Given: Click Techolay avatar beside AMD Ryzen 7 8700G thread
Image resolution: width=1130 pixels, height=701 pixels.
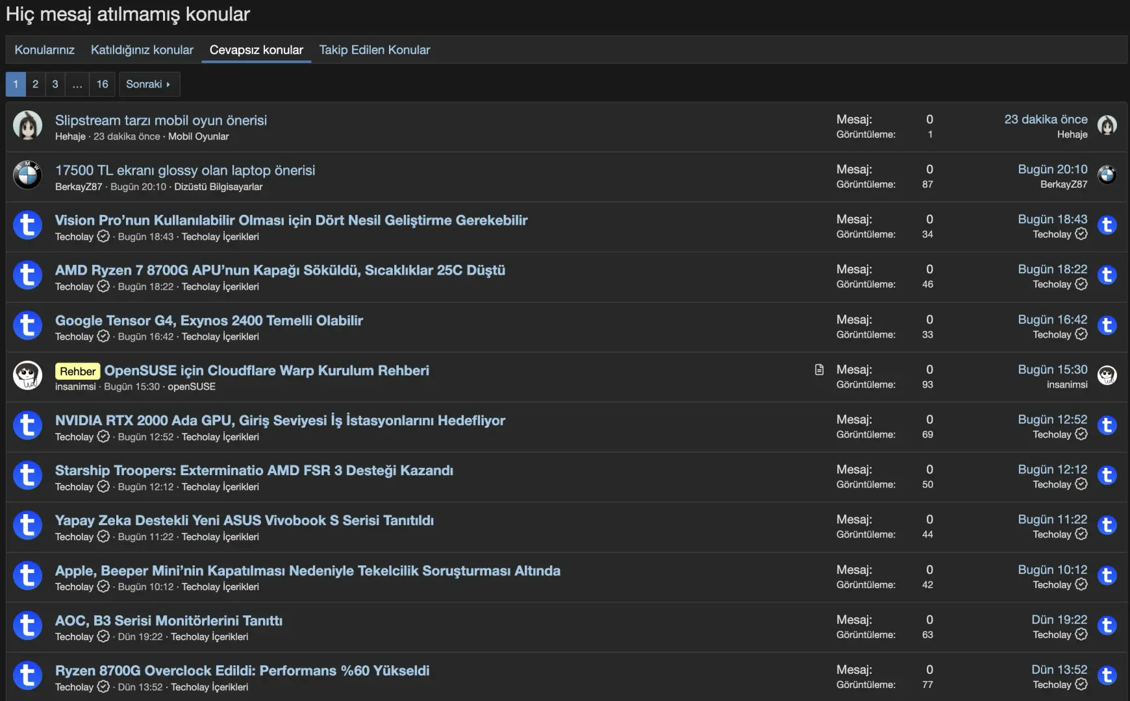Looking at the screenshot, I should [28, 275].
